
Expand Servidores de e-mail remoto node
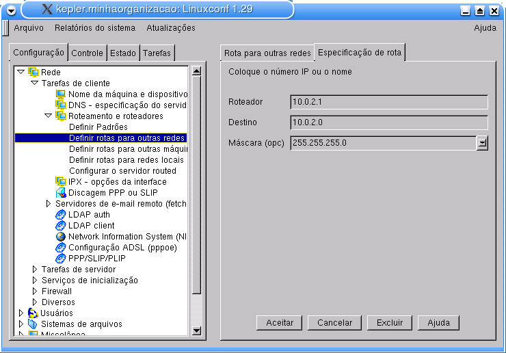[x=49, y=203]
